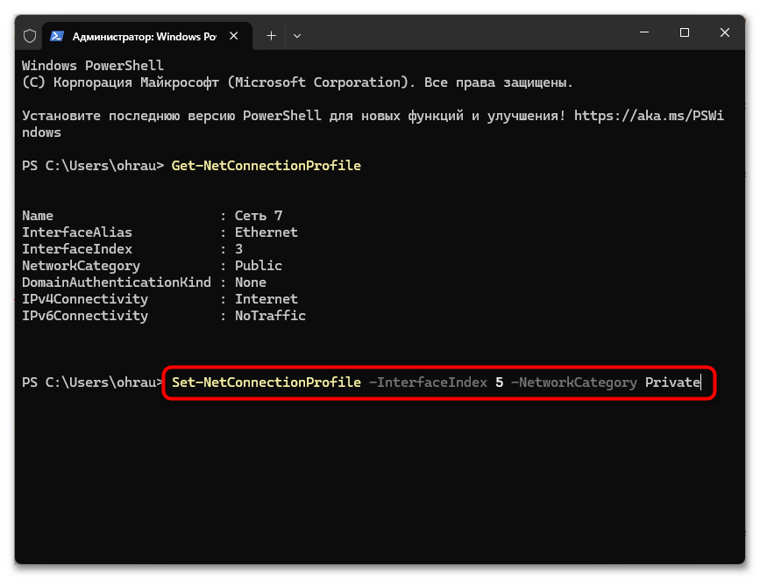The width and height of the screenshot is (760, 579).
Task: Click the -InterfaceIndex parameter text
Action: point(428,382)
